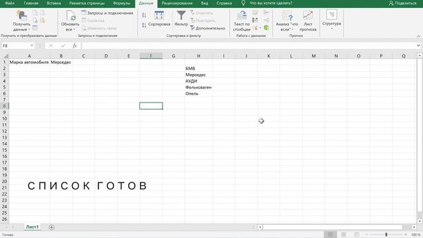Open the green Data Model icon
423x238 pixels.
pyautogui.click(x=266, y=28)
